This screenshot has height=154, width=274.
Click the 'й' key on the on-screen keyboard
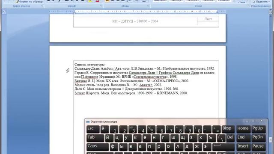point(109,138)
